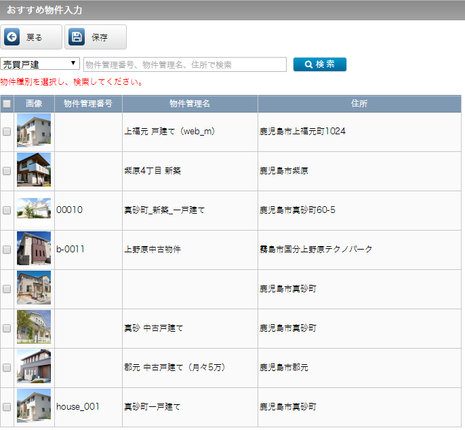Click the address 鹿児島市真砂町60-5

(x=298, y=210)
